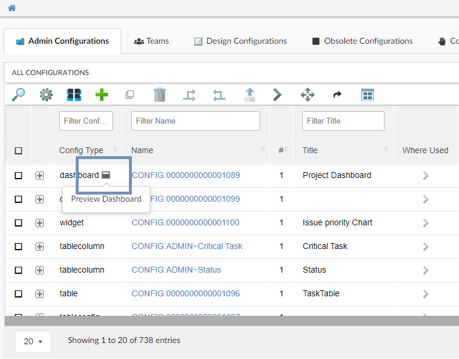Click the four-way move arrows icon
The image size is (459, 359).
[308, 95]
